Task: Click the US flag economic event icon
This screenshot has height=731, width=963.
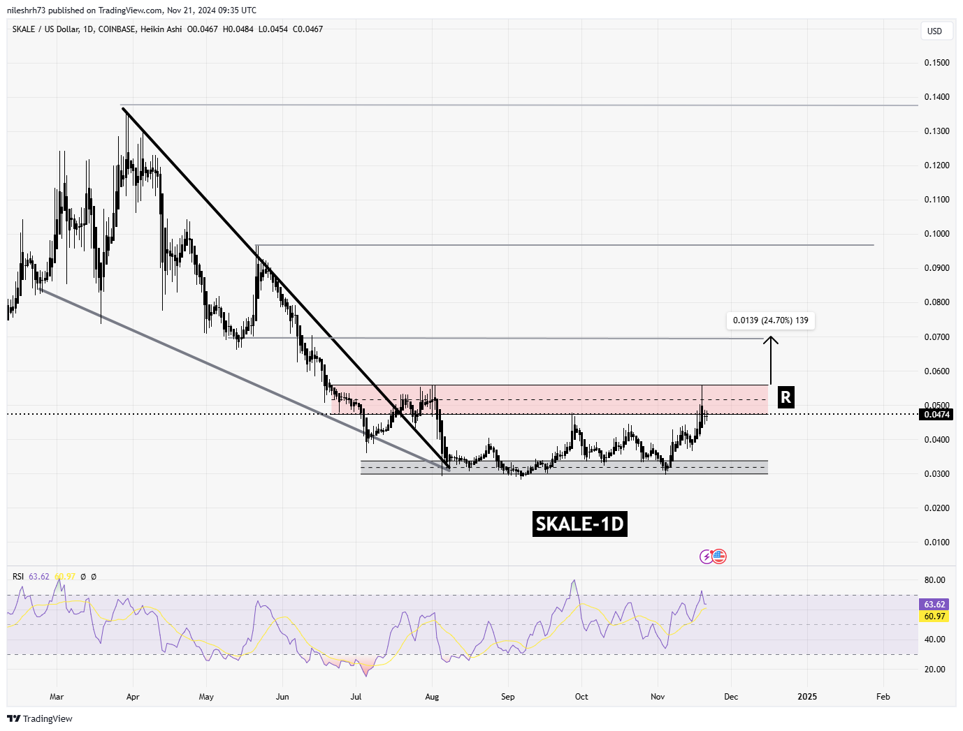Action: click(x=719, y=556)
